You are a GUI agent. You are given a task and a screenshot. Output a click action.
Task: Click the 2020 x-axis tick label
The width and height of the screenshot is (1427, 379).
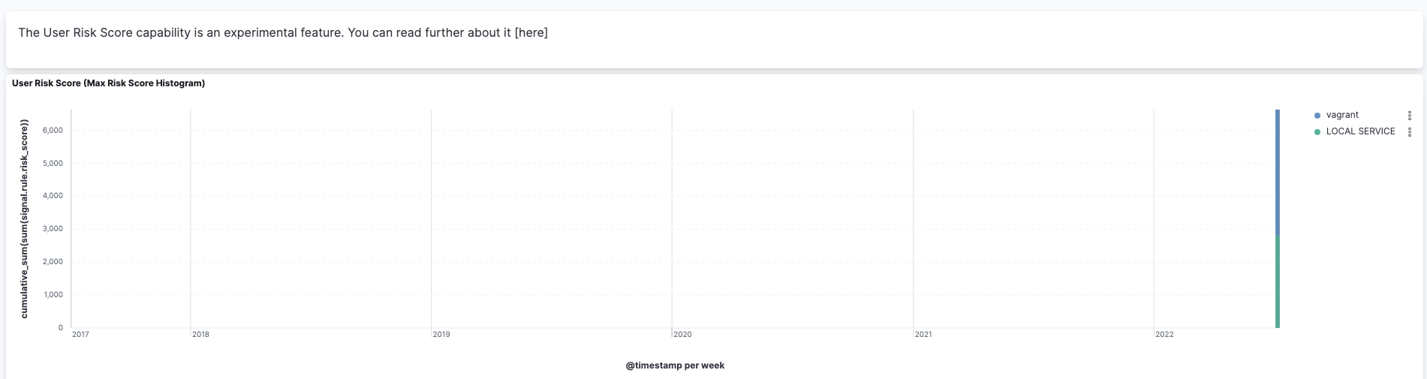click(682, 335)
